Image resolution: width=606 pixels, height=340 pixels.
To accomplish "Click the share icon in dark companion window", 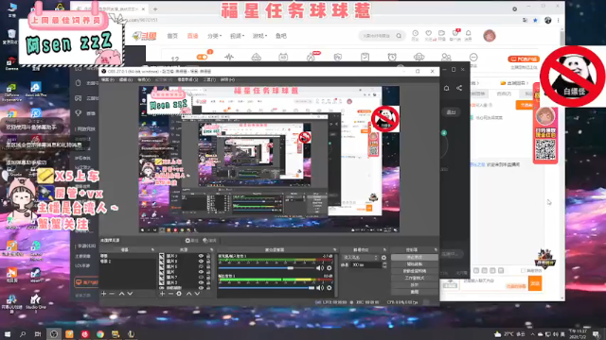I will [x=459, y=88].
